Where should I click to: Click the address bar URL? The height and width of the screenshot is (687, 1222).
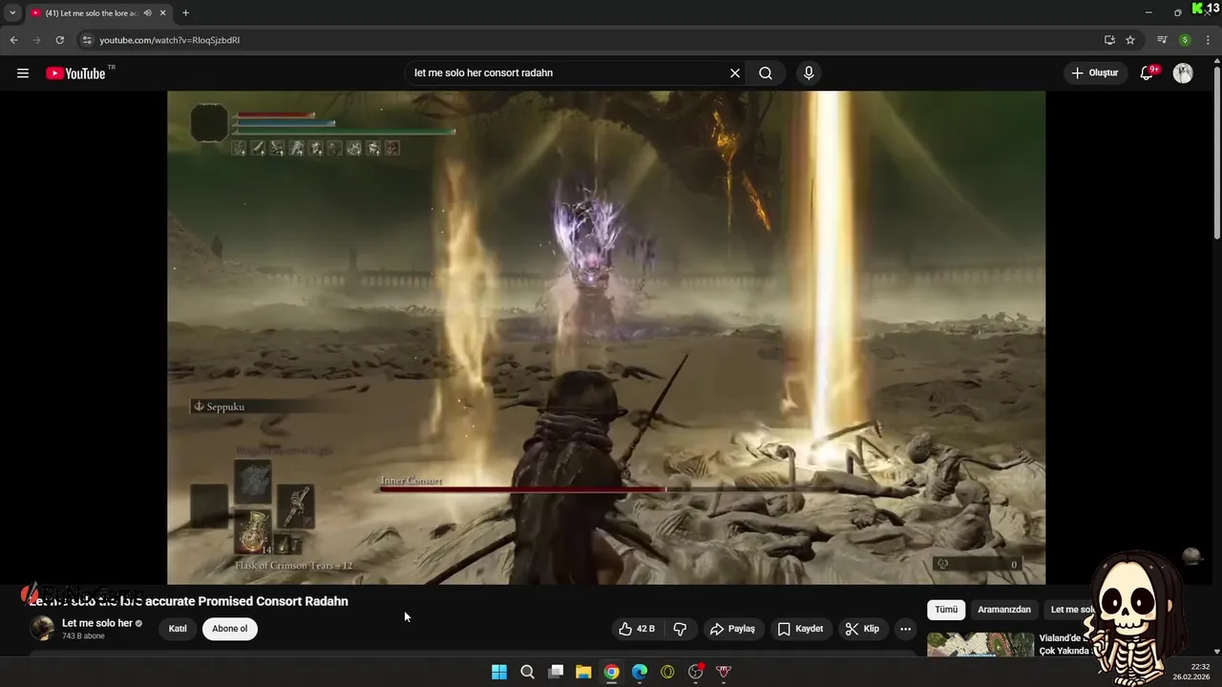coord(170,40)
